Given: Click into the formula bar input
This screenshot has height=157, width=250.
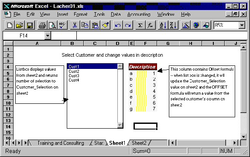Looking at the screenshot, I should pos(162,36).
